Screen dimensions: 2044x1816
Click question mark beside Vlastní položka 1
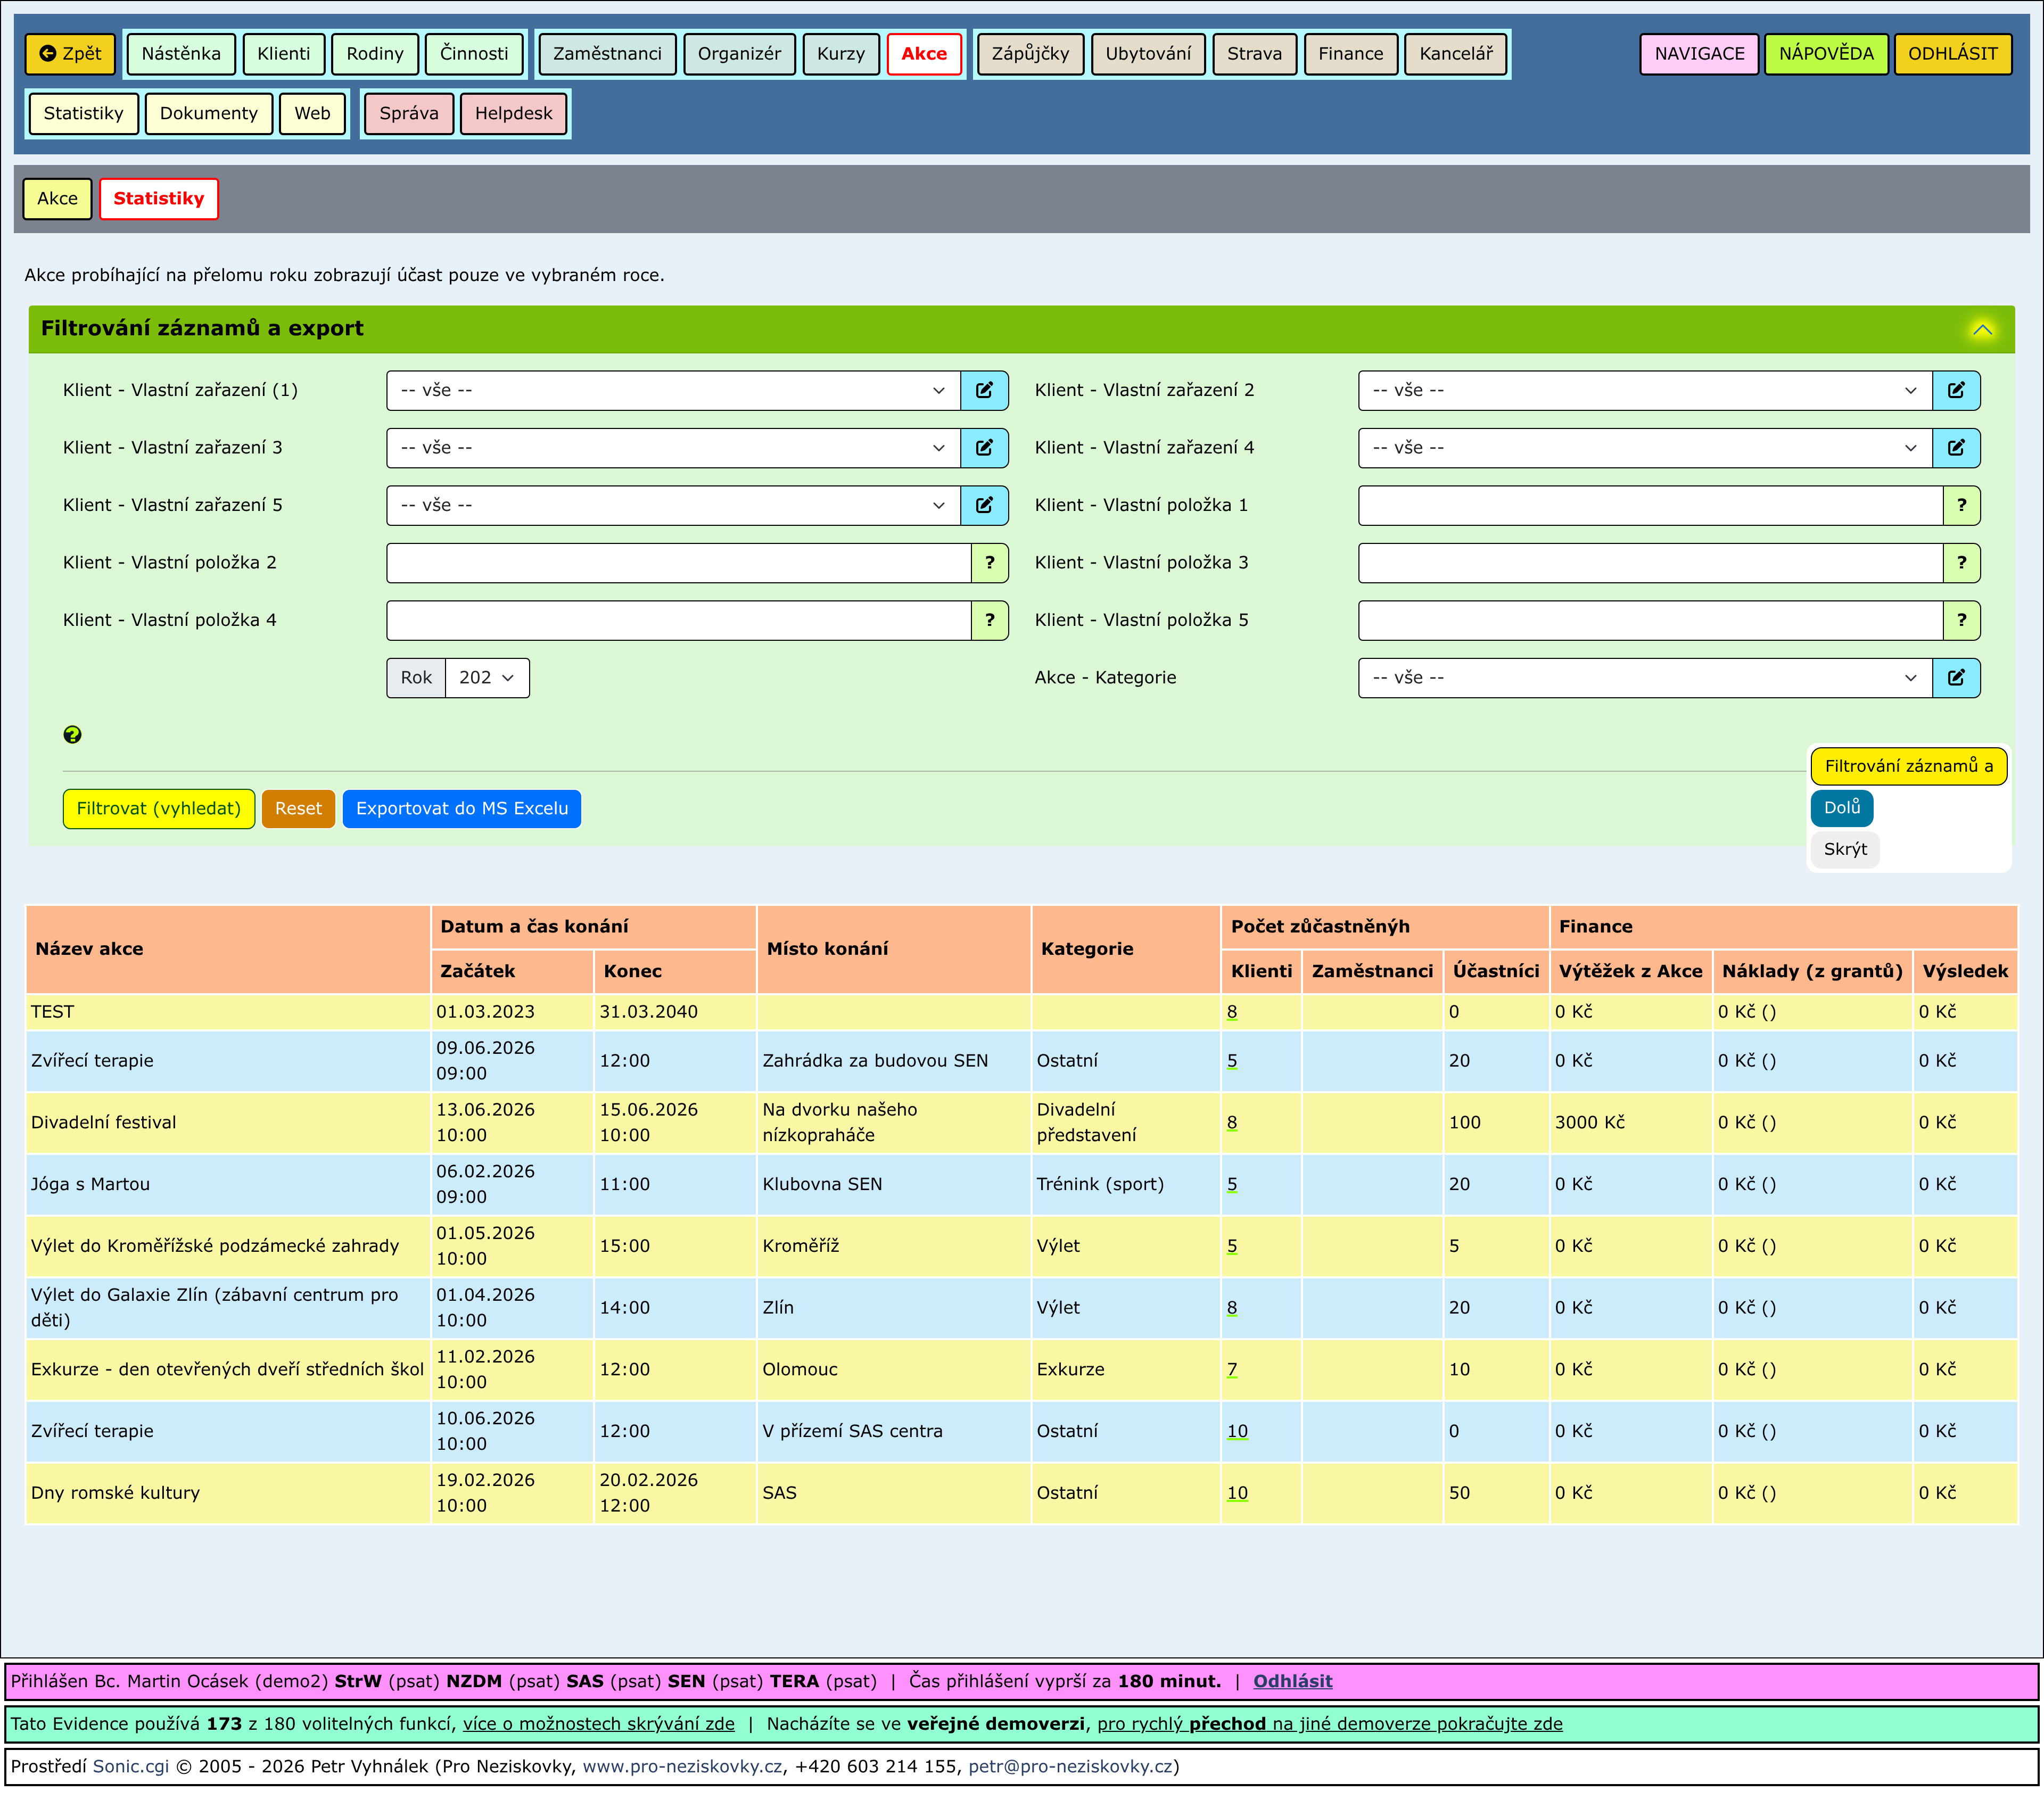point(1961,505)
